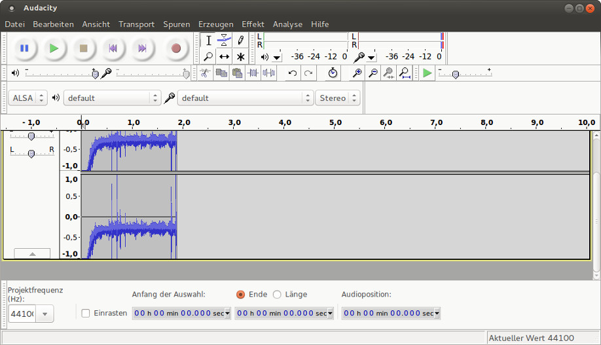Choose the Time Shift tool
Image resolution: width=601 pixels, height=345 pixels.
[x=225, y=57]
